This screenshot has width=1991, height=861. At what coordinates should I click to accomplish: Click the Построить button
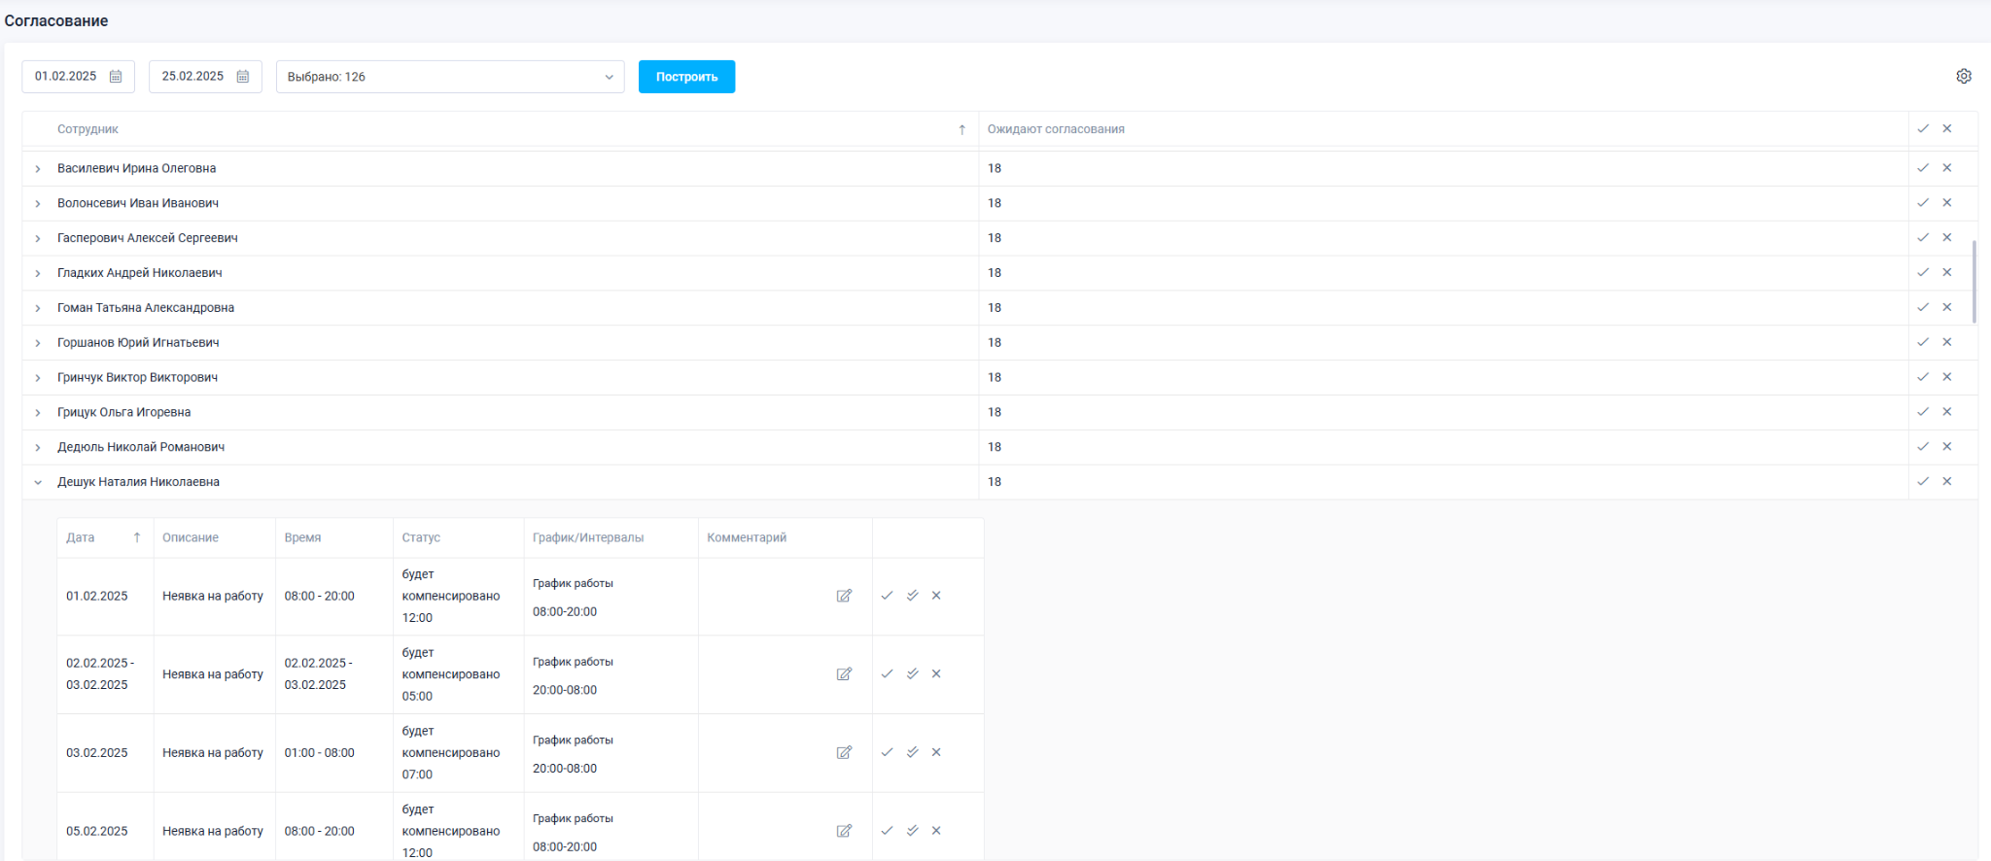click(686, 77)
